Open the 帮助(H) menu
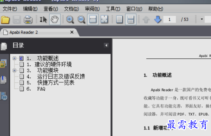Screen dimensions: 211x136 coord(156,9)
